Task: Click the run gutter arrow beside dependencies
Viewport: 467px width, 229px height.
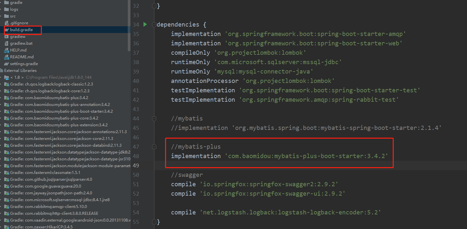Action: [x=145, y=24]
